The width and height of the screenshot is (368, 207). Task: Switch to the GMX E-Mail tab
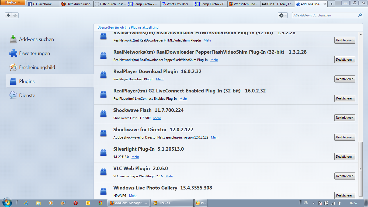[277, 4]
